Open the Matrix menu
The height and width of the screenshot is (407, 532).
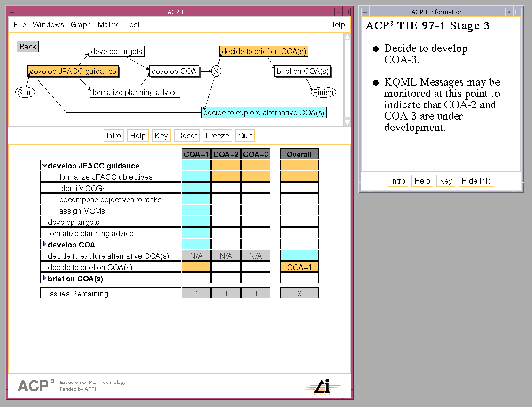[108, 24]
